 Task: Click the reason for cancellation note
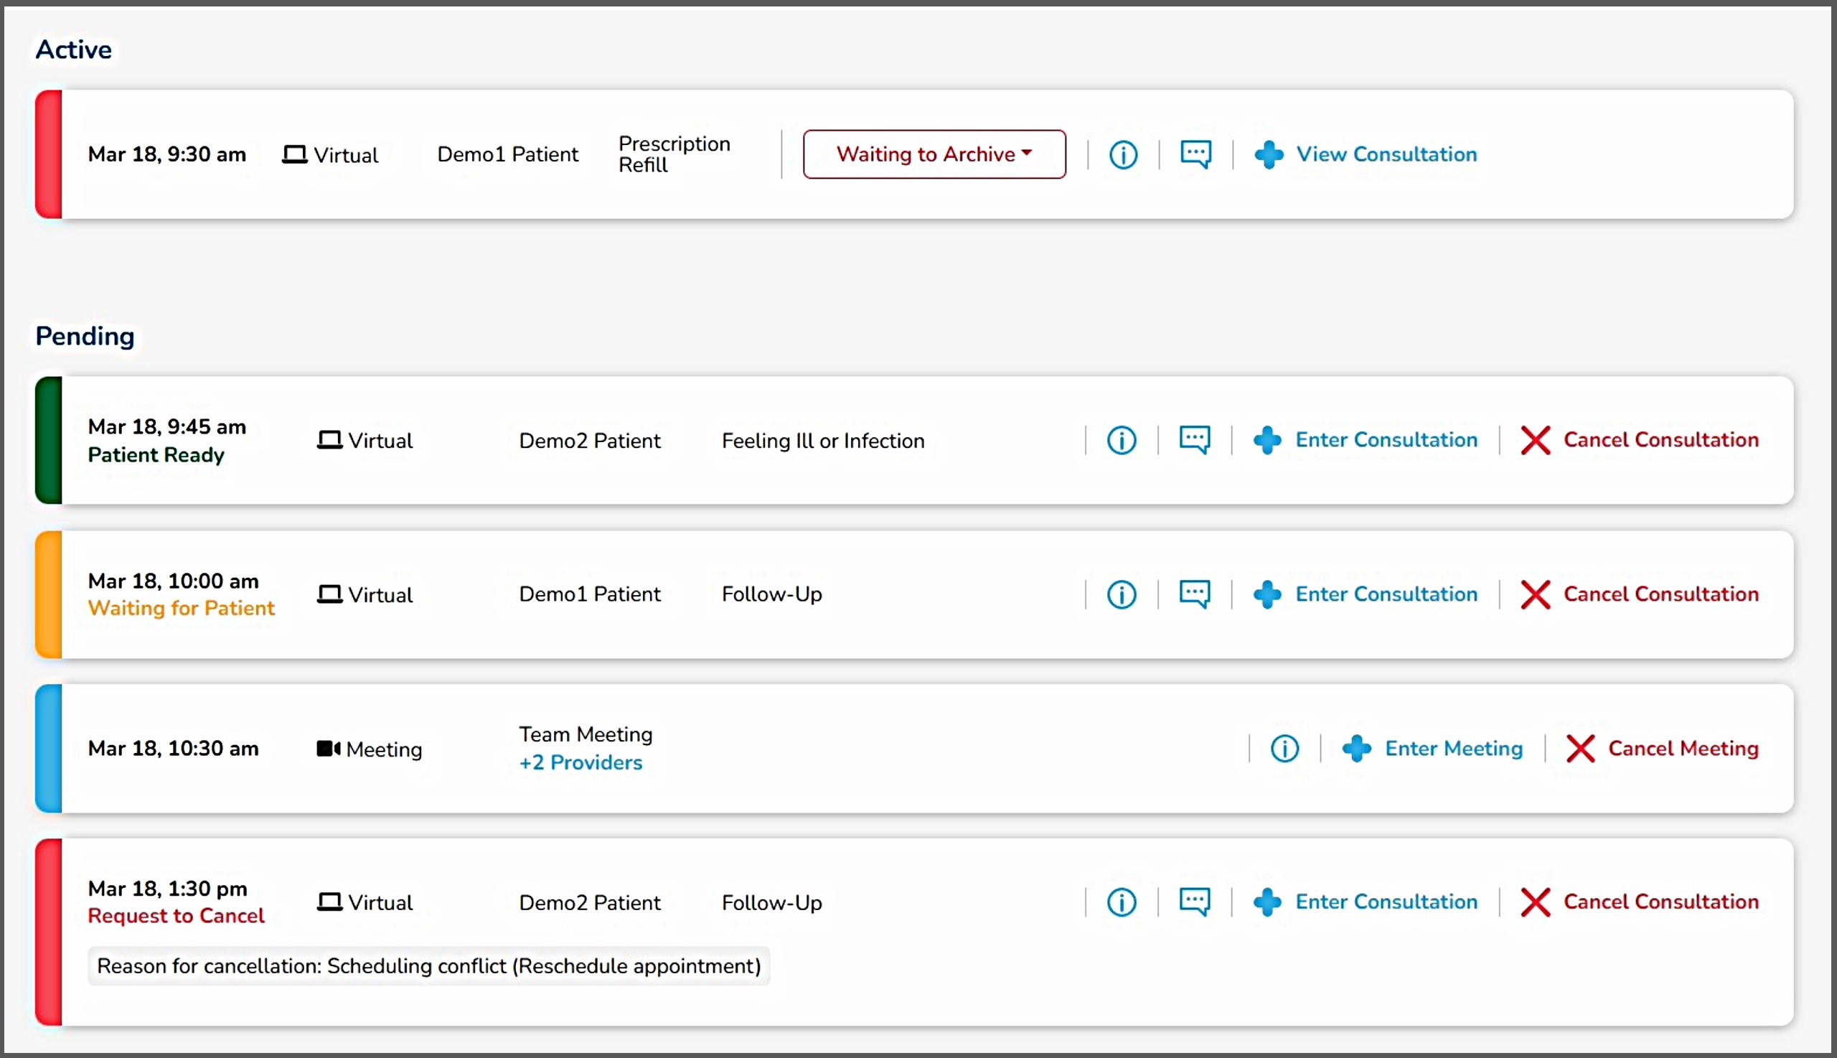428,965
